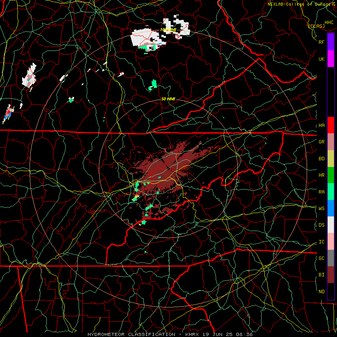Click the [CLAS] units label
Image resolution: width=337 pixels, height=337 pixels.
tap(316, 26)
